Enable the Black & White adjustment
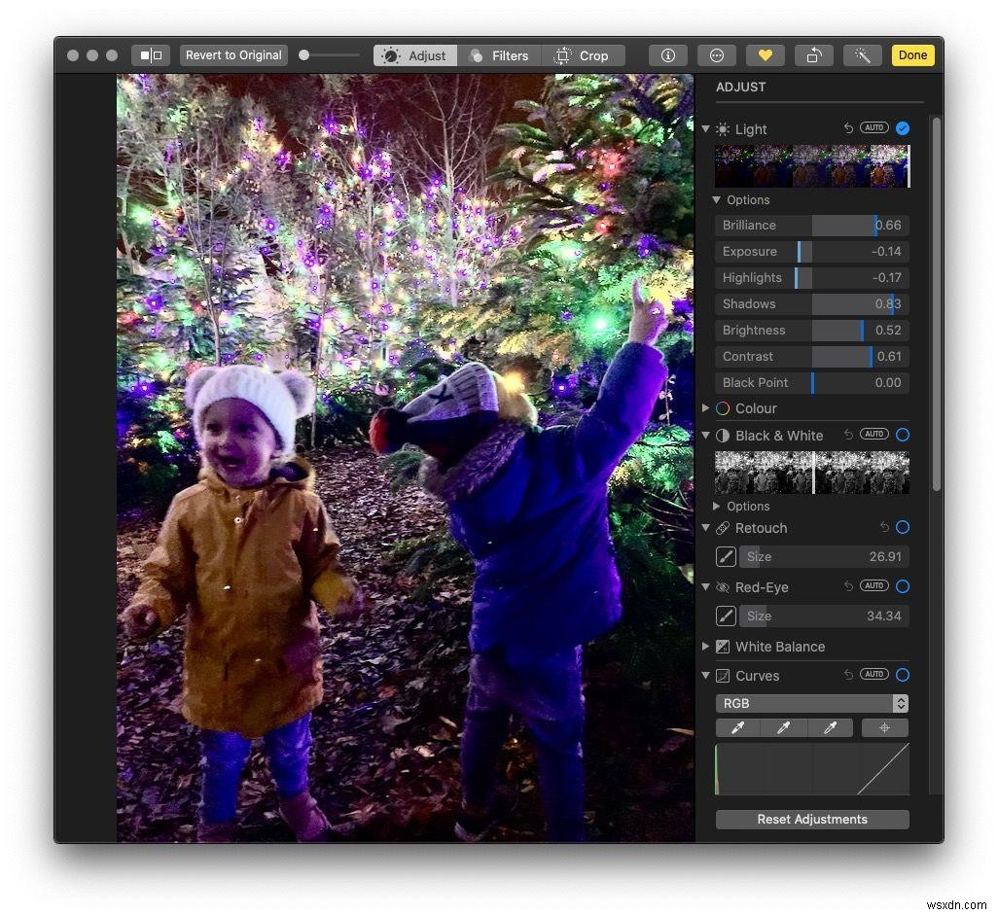Screen dimensions: 998x915 (902, 435)
